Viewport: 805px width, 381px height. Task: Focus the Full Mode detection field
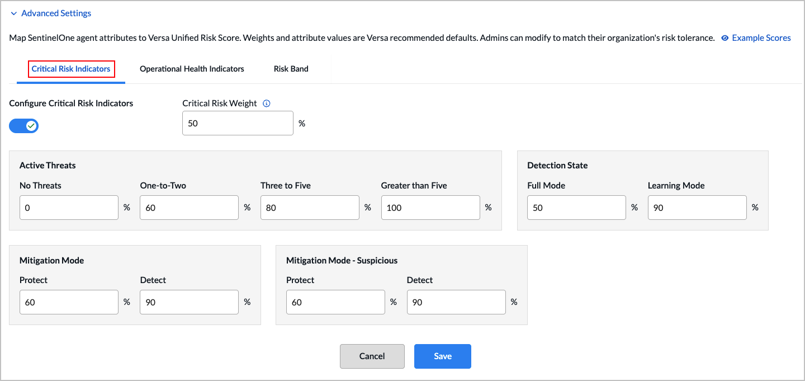tap(576, 208)
